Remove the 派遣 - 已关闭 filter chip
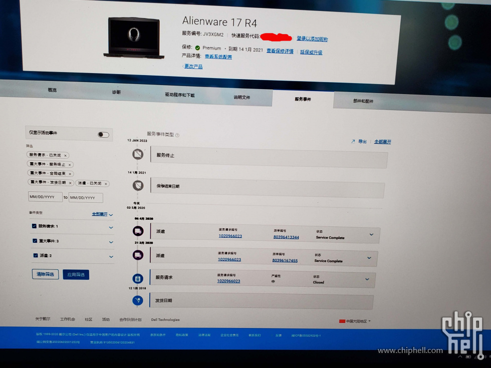This screenshot has width=491, height=368. pyautogui.click(x=106, y=184)
